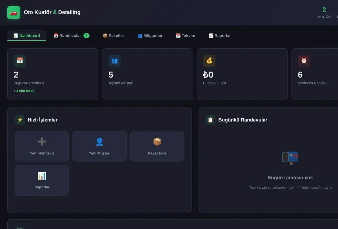
Task: Click the '₺0' revenue value
Action: tap(208, 75)
